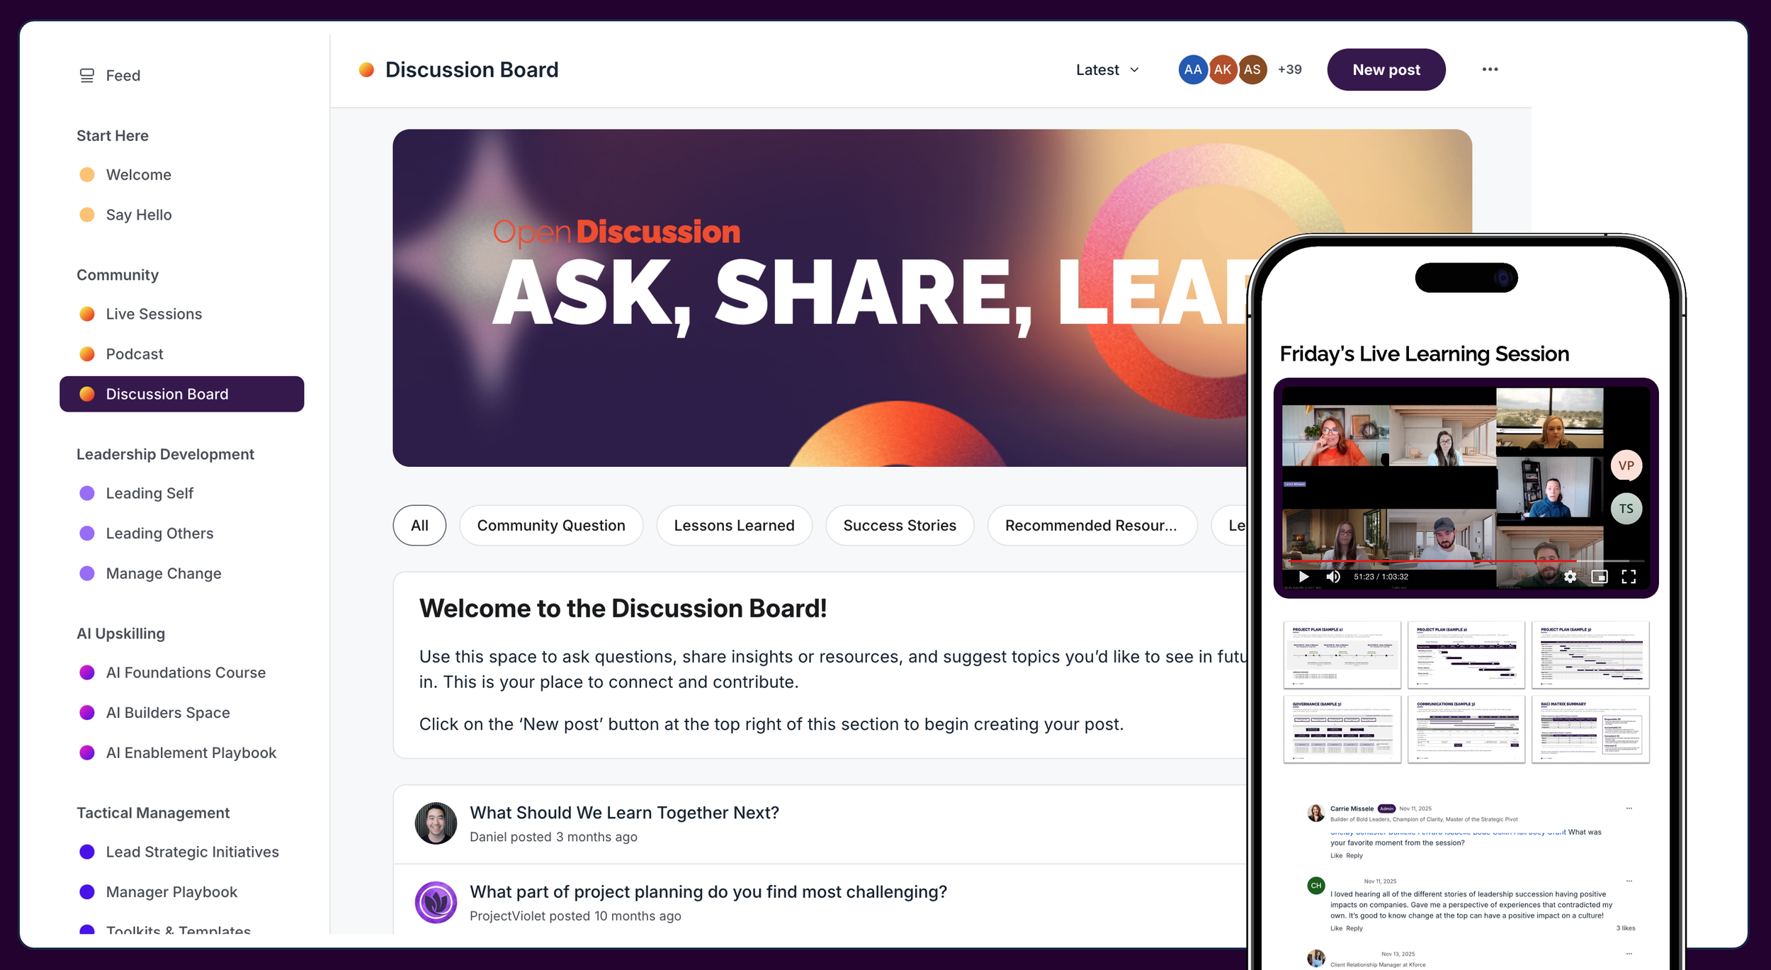Go to AI Foundations Course
Screen dimensions: 1771x970
[186, 672]
